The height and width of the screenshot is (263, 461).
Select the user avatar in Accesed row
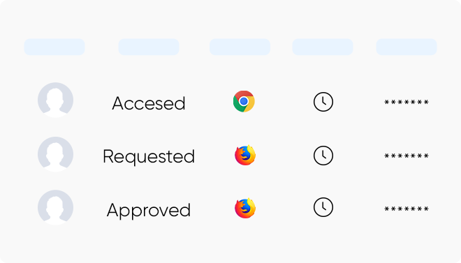click(56, 100)
